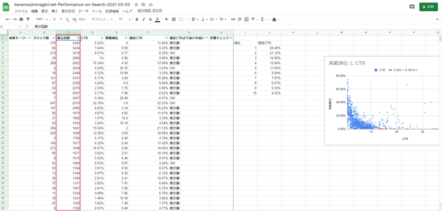Screen dimensions: 442x211
Task: Click the insert link icon
Action: pyautogui.click(x=234, y=19)
